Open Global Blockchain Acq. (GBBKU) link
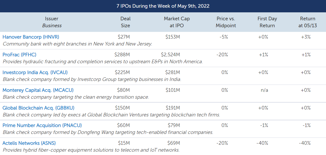326x155 pixels. pos(38,108)
